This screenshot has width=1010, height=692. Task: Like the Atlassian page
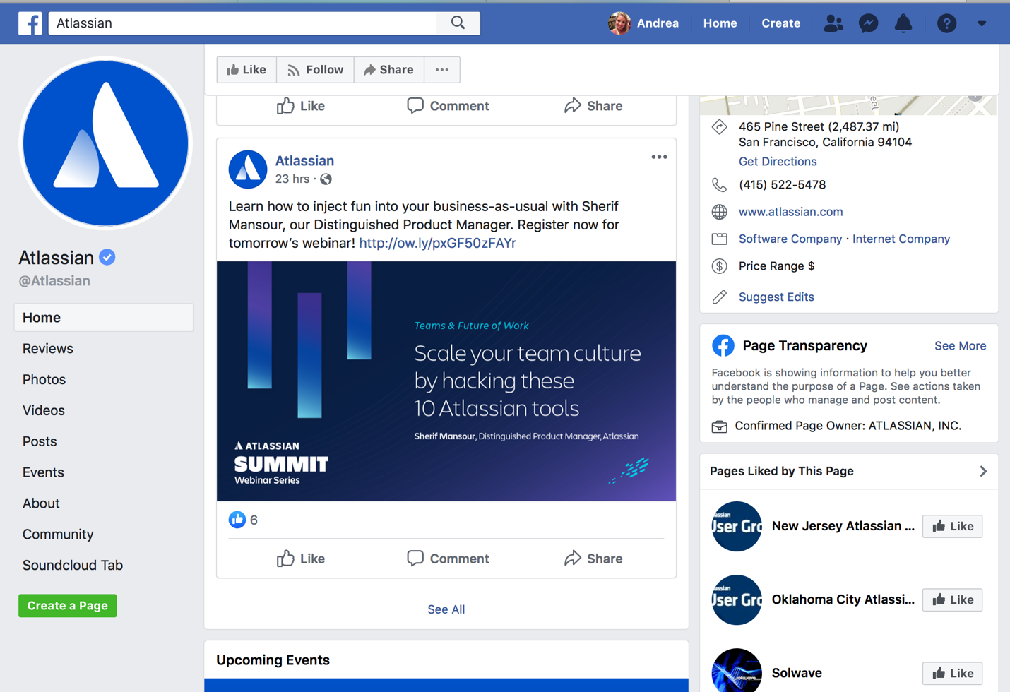[x=246, y=70]
